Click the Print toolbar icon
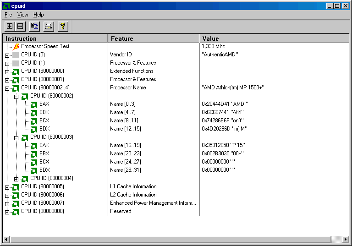The width and height of the screenshot is (352, 246). click(x=49, y=26)
